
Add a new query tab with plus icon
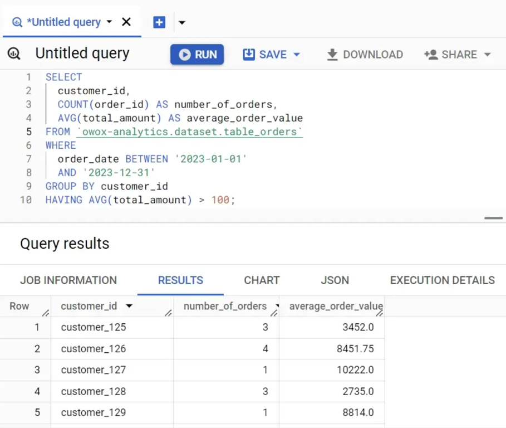(x=159, y=22)
